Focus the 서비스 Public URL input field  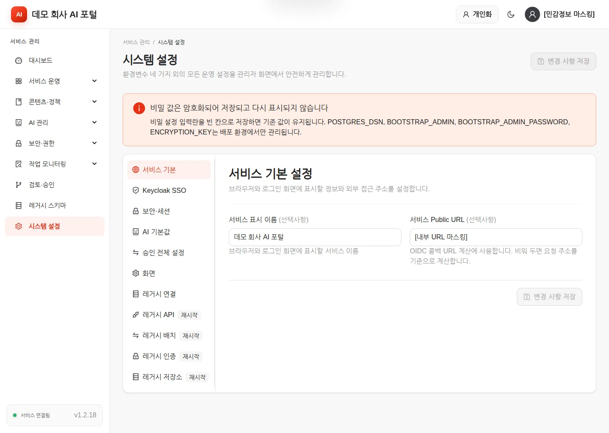tap(496, 237)
